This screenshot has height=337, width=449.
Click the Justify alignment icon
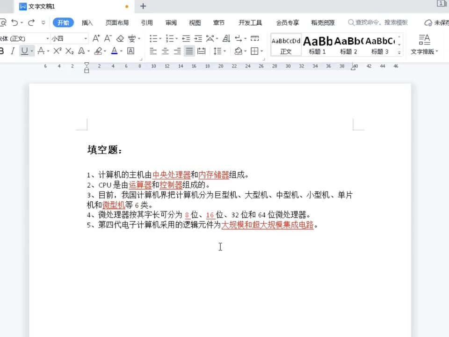(x=188, y=51)
